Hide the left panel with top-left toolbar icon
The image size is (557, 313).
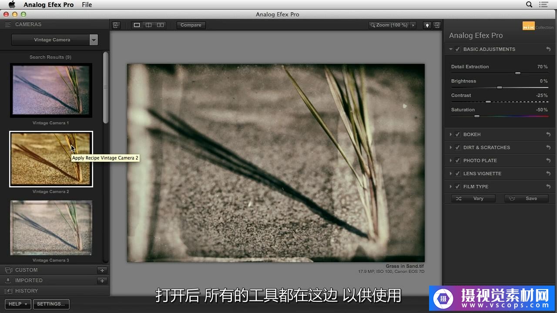[116, 25]
